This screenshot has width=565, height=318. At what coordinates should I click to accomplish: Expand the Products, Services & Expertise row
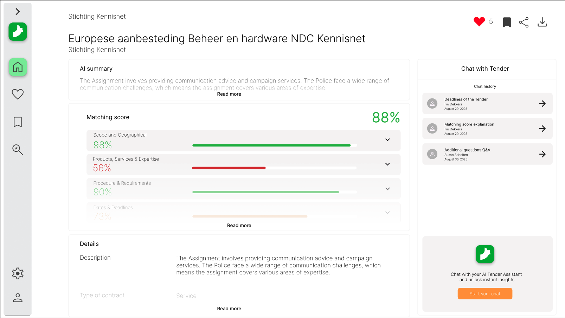(387, 164)
